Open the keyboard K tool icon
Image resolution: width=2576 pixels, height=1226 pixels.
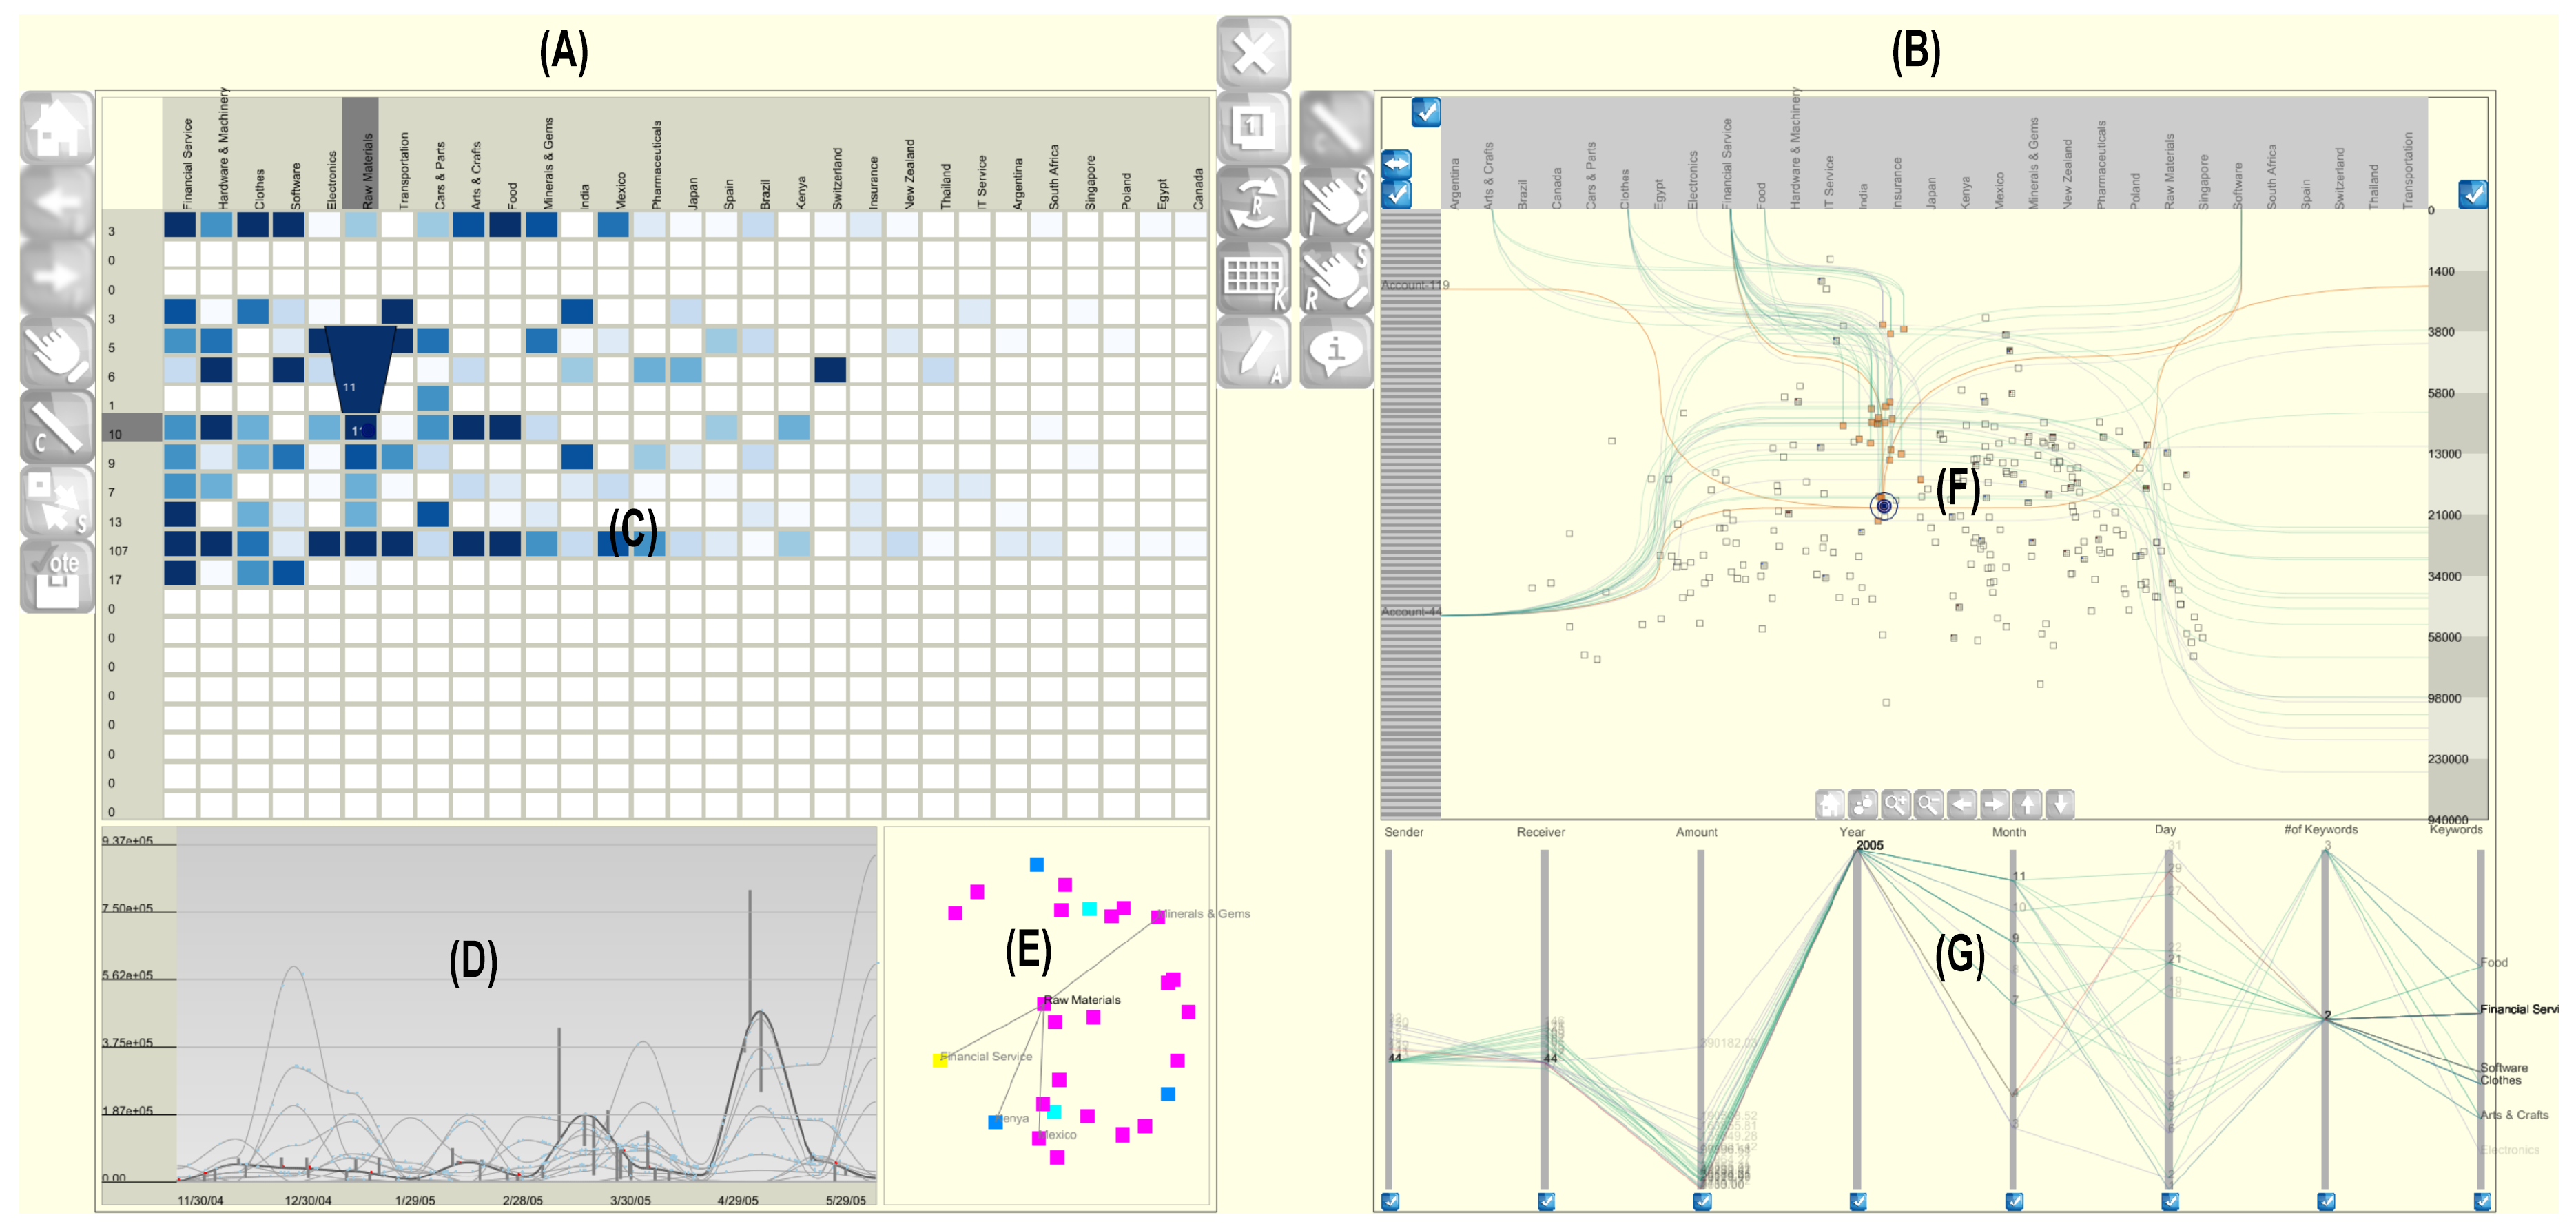[x=1253, y=278]
